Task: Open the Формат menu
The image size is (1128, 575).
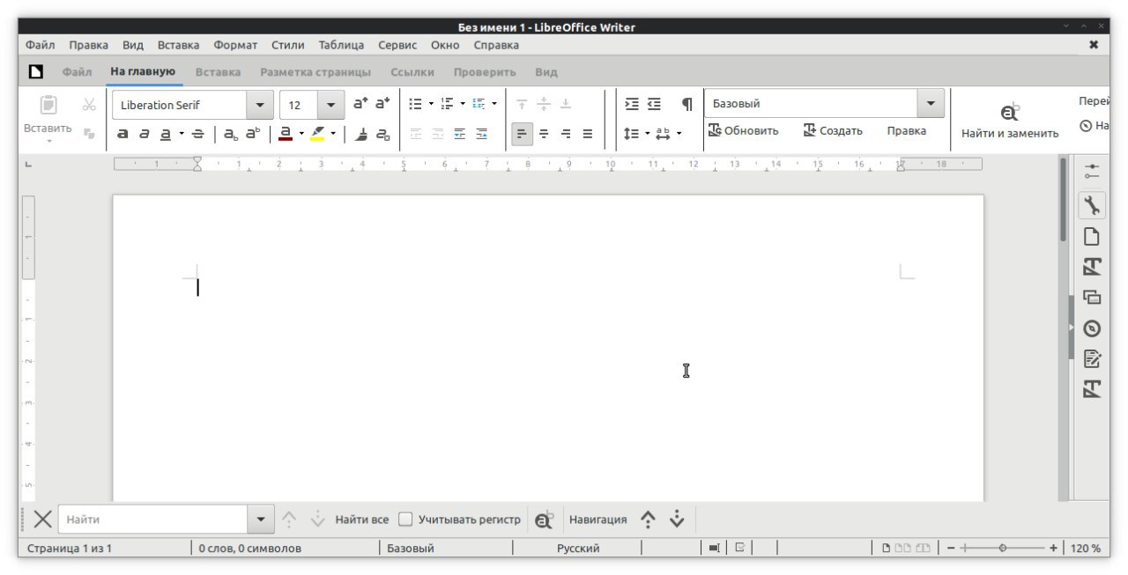Action: tap(235, 45)
